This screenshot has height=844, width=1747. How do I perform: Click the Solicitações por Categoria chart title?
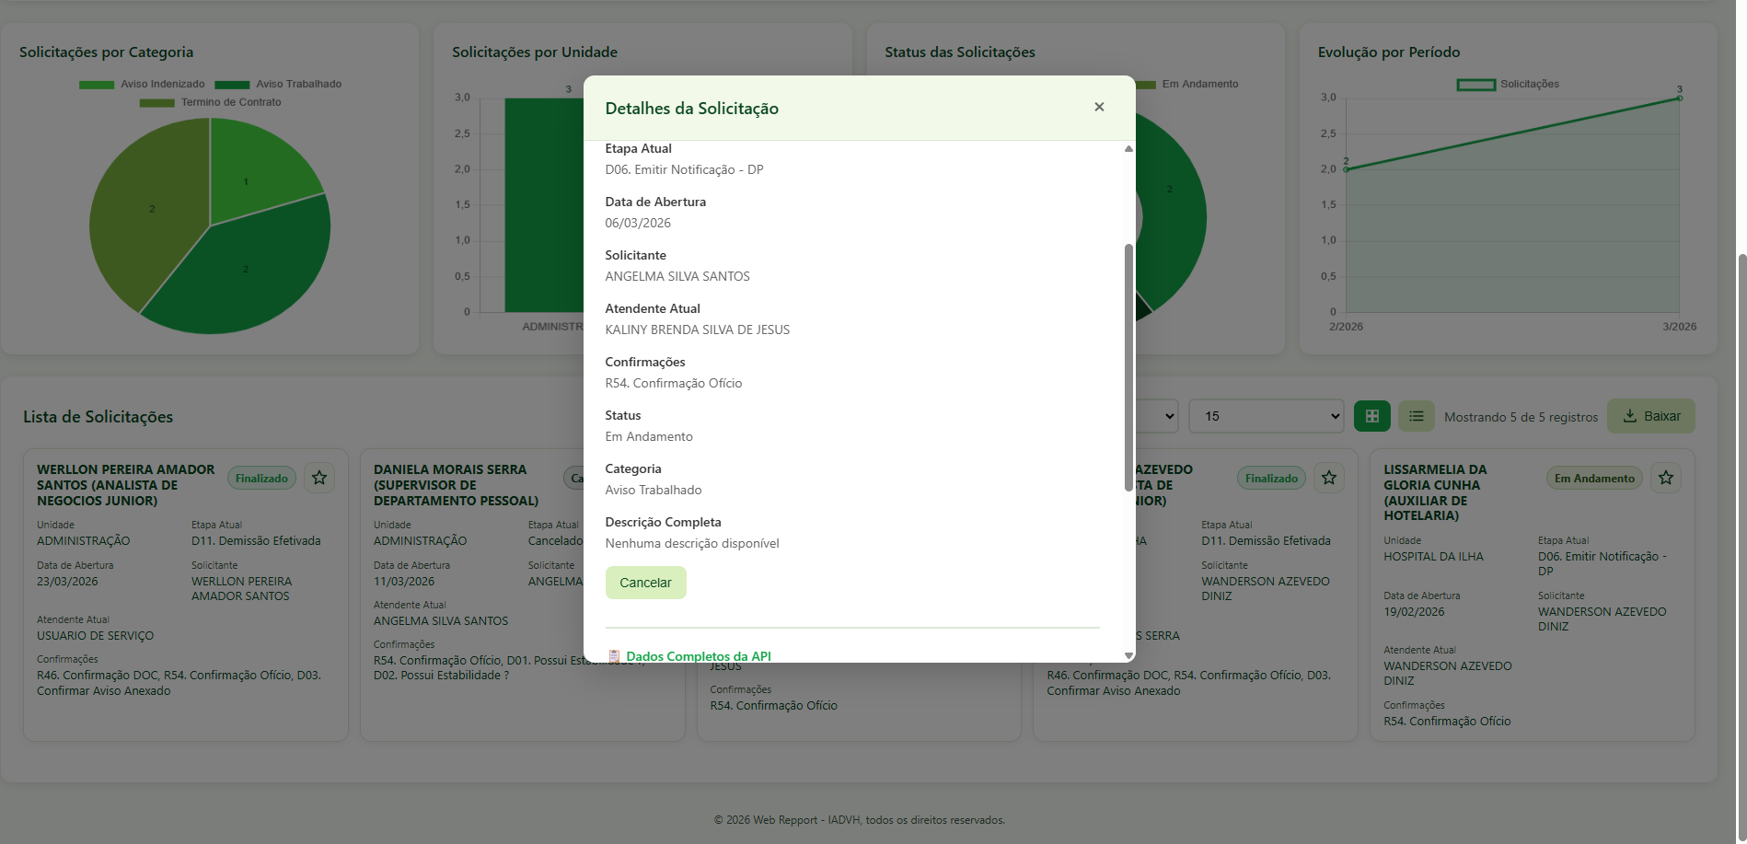[106, 52]
